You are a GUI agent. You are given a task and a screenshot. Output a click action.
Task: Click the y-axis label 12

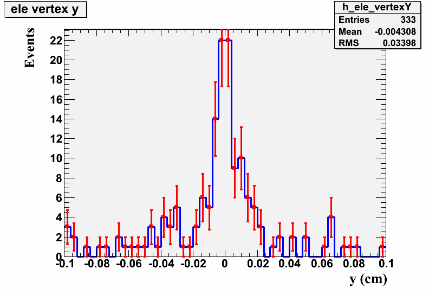point(56,139)
